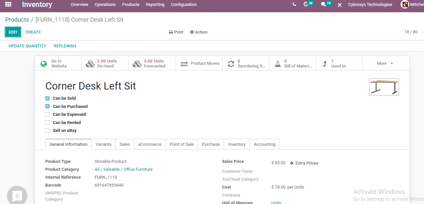Open conversations chat icon with 15 badge

pyautogui.click(x=324, y=5)
